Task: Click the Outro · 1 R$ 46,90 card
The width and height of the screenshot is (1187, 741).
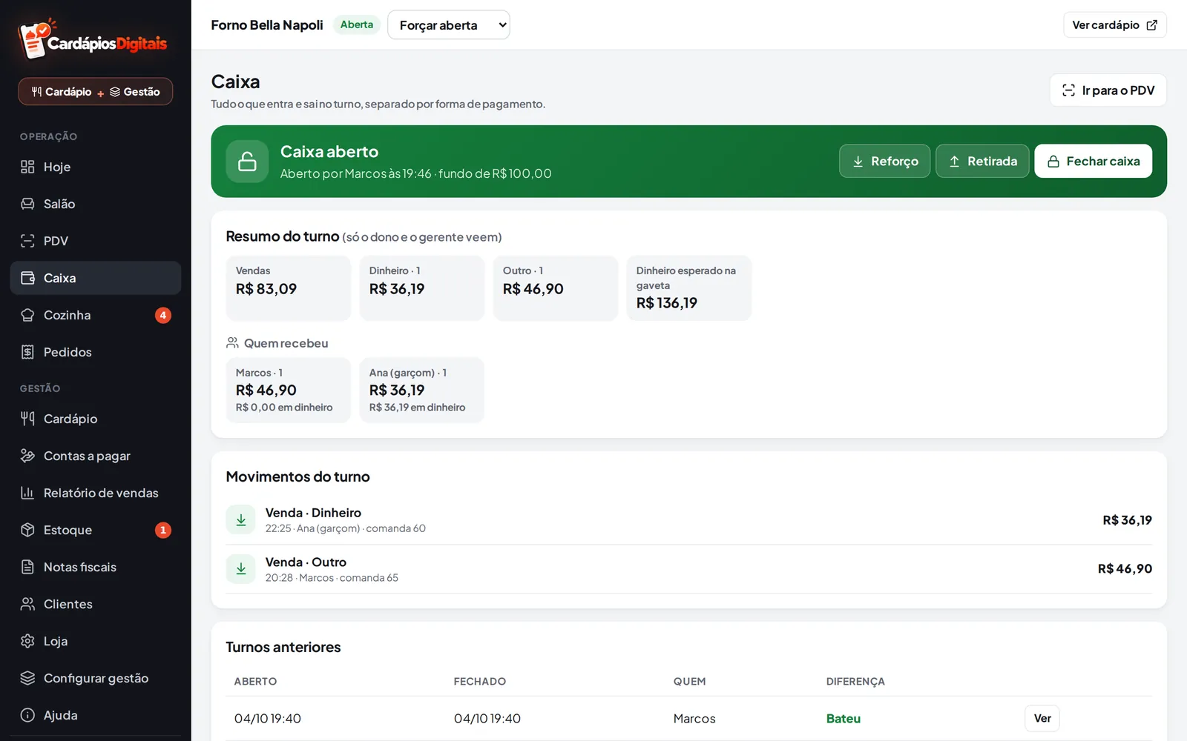Action: coord(556,288)
